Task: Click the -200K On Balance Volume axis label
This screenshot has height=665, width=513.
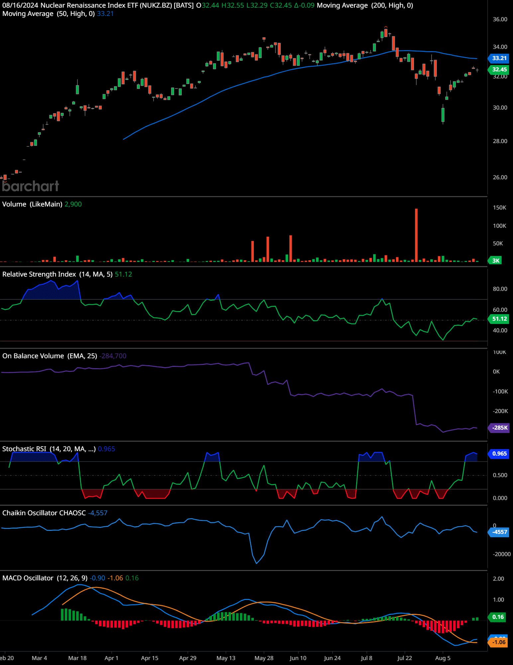Action: coord(500,411)
